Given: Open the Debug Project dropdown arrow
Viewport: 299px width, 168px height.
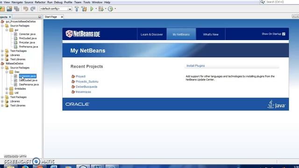Looking at the screenshot, I should 106,8.
